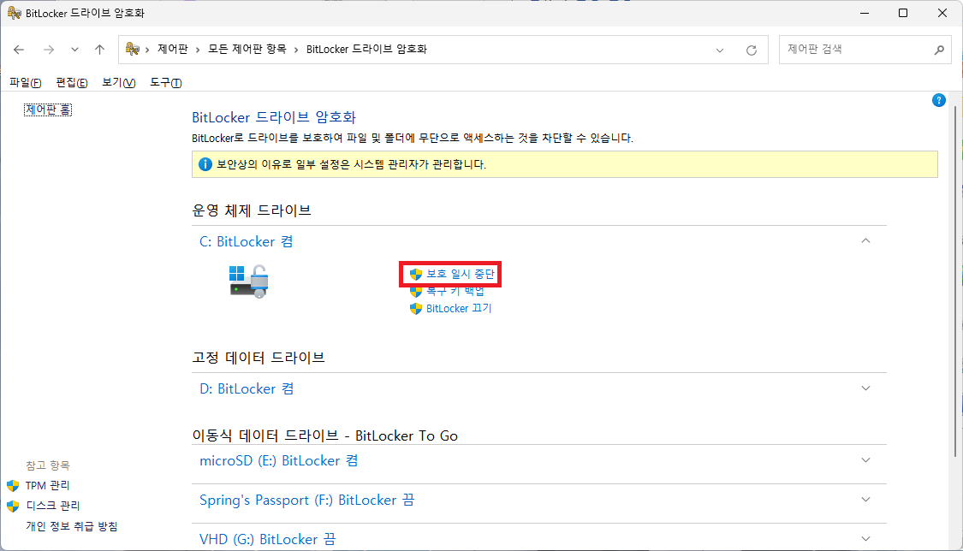This screenshot has width=963, height=551.
Task: Click the search magnifier icon
Action: pos(939,50)
